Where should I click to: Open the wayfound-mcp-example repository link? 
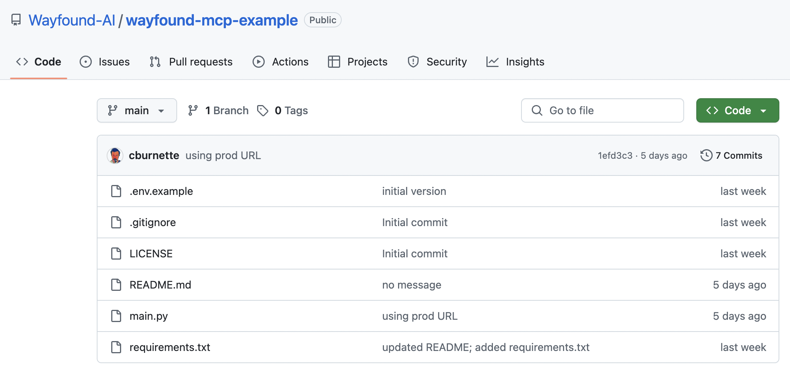pyautogui.click(x=212, y=20)
